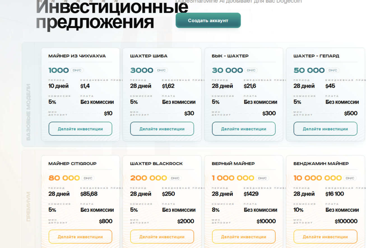This screenshot has height=248, width=366.
Task: Click the Создать аккаунт button
Action: (208, 20)
